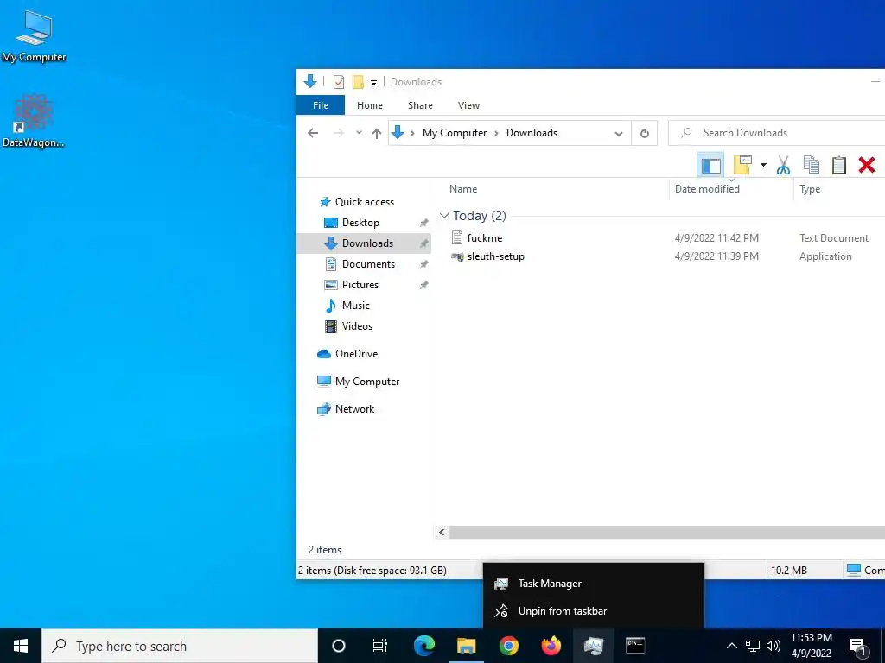
Task: Click the Task Manager taskbar icon
Action: [x=593, y=646]
